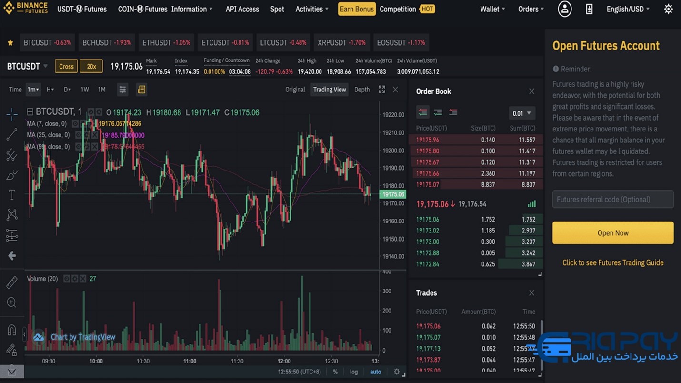
Task: Click the Open Now button
Action: pos(613,233)
